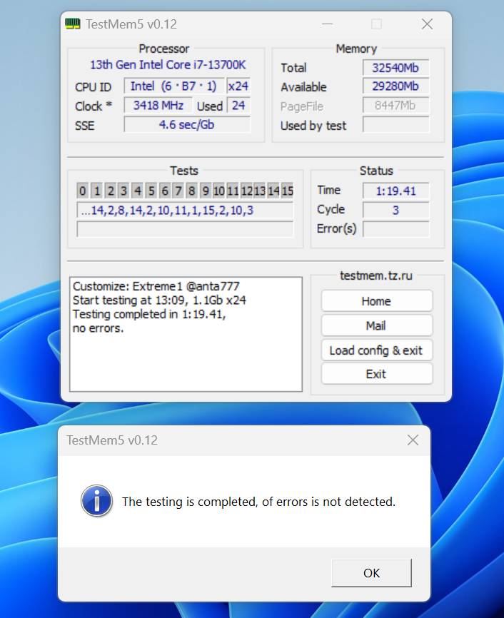Screen dimensions: 504x618
Task: Click the 3418 MHz clock value
Action: 158,105
